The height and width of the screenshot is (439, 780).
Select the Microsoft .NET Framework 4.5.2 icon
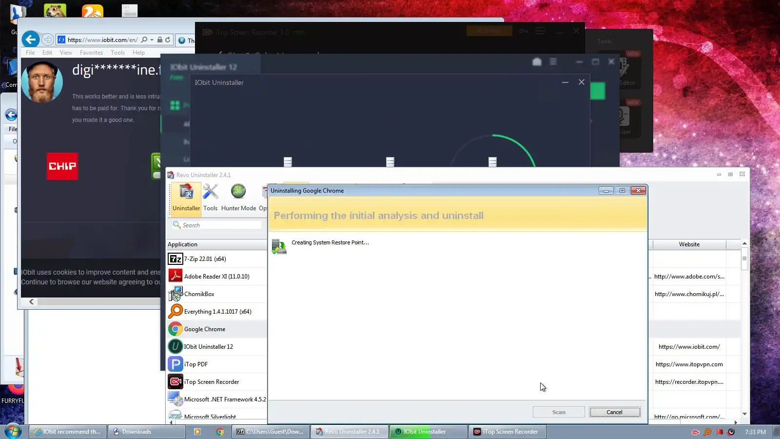[175, 399]
